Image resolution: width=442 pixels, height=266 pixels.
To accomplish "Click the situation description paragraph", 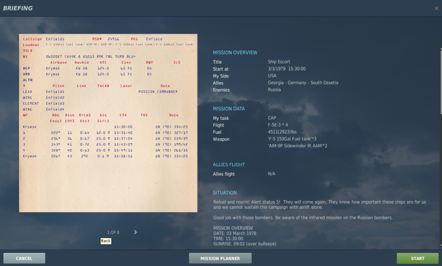I will click(x=320, y=204).
